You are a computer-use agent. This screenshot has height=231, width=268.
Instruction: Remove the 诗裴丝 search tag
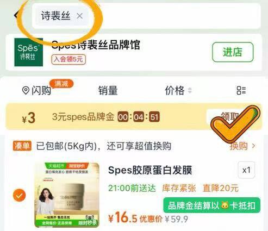tap(79, 16)
